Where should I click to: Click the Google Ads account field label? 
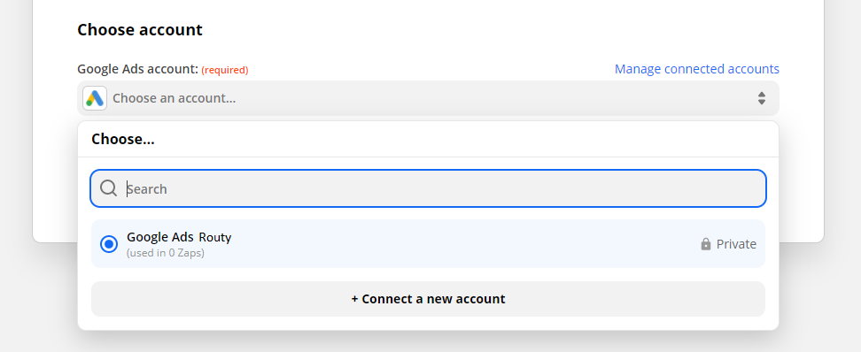coord(137,69)
